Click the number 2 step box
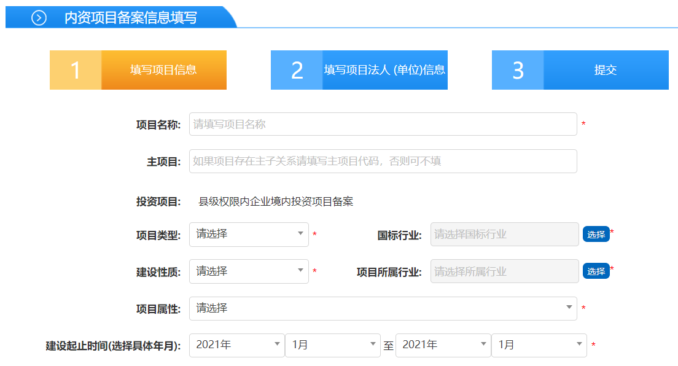Viewport: 678px width, 366px height. click(297, 70)
